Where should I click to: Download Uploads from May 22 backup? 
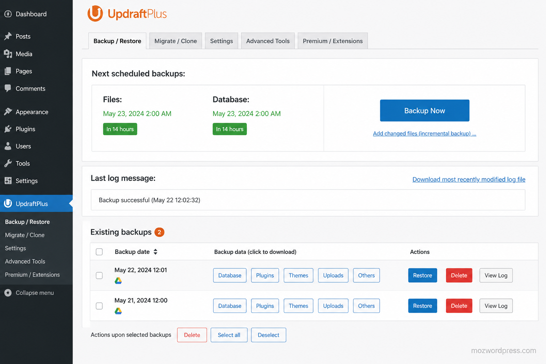[x=333, y=275]
